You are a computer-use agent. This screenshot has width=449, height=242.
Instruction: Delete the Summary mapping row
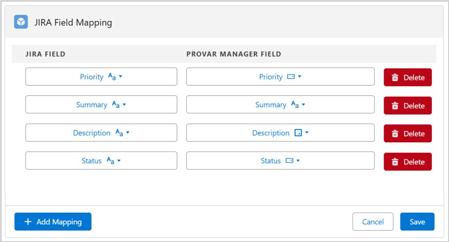408,106
